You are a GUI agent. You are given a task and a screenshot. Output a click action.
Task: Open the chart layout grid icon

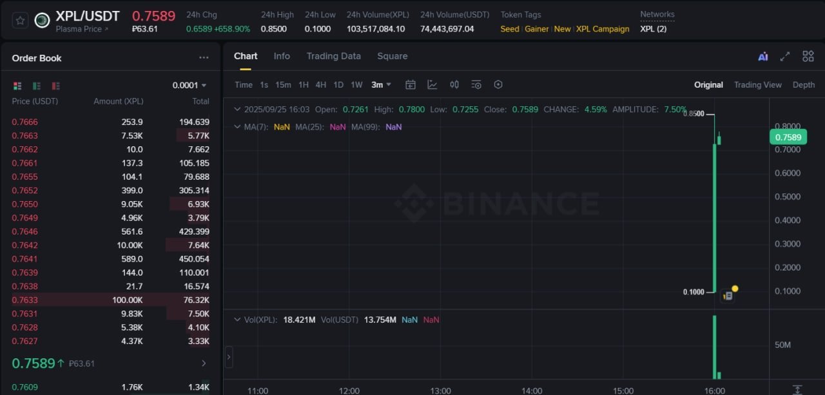[808, 57]
